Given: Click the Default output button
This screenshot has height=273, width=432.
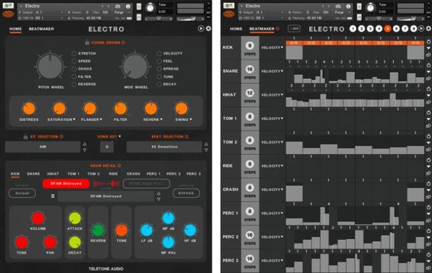Looking at the screenshot, I should [x=22, y=193].
